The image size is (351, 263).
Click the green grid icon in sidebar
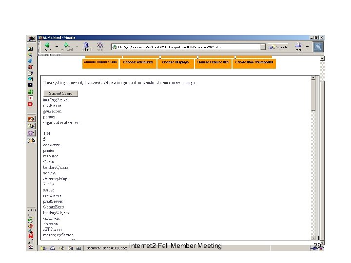click(30, 92)
